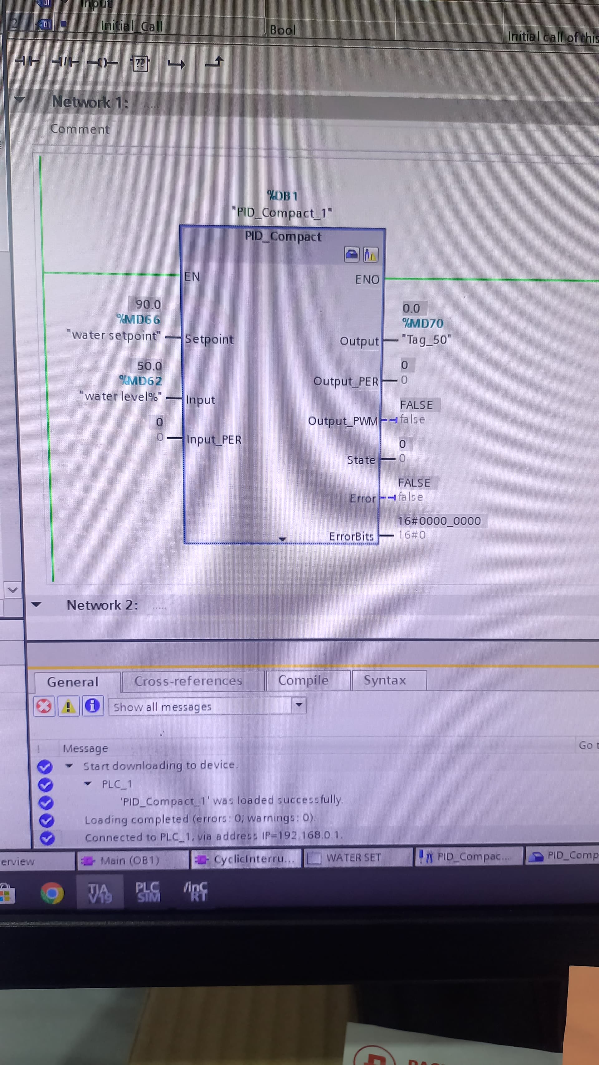Click the close branch arrow icon
The width and height of the screenshot is (599, 1065).
pyautogui.click(x=214, y=62)
